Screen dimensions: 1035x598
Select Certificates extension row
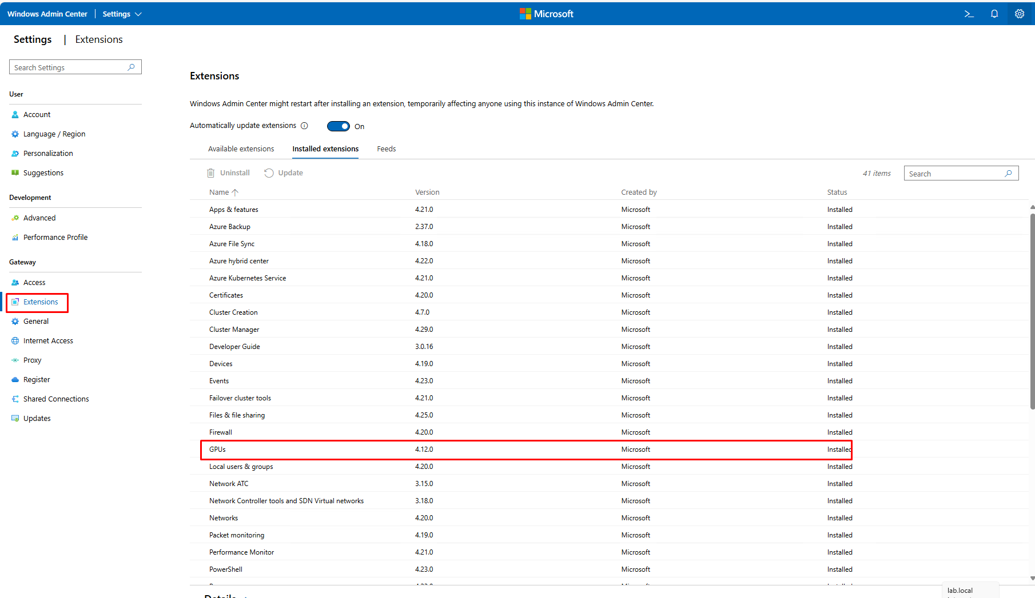point(609,295)
